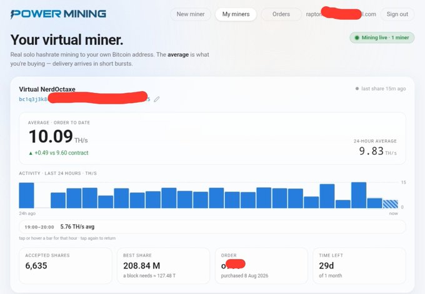Click the 19:00–20:00 hour readout box
Image resolution: width=425 pixels, height=294 pixels.
point(212,227)
